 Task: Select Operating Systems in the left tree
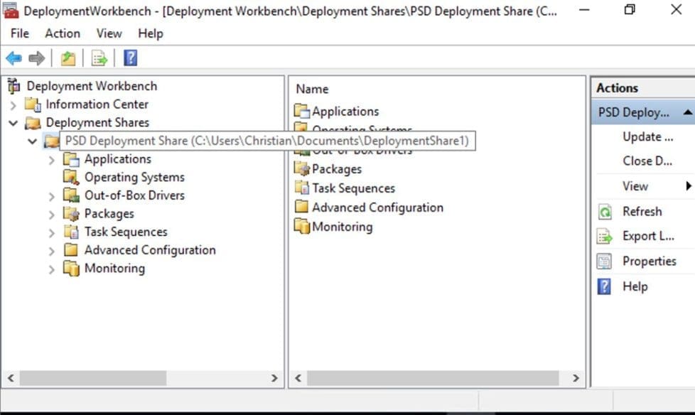[x=134, y=178]
